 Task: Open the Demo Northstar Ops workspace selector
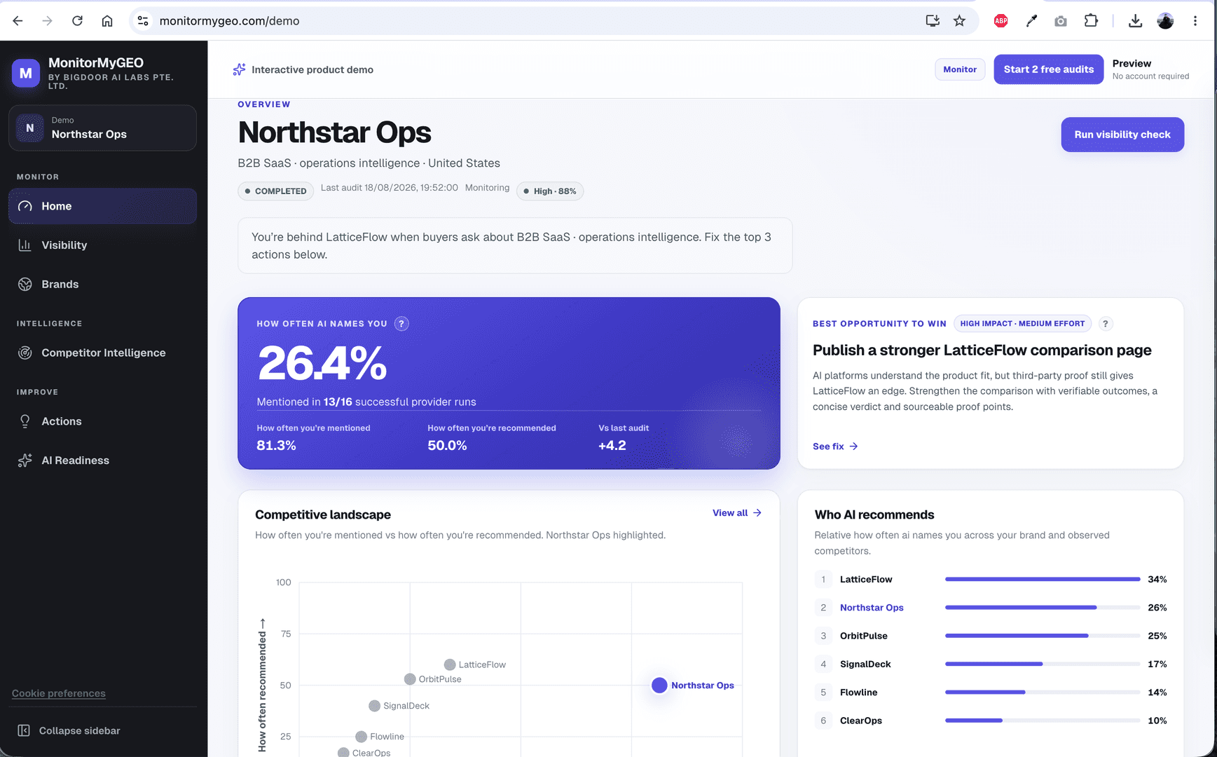102,128
